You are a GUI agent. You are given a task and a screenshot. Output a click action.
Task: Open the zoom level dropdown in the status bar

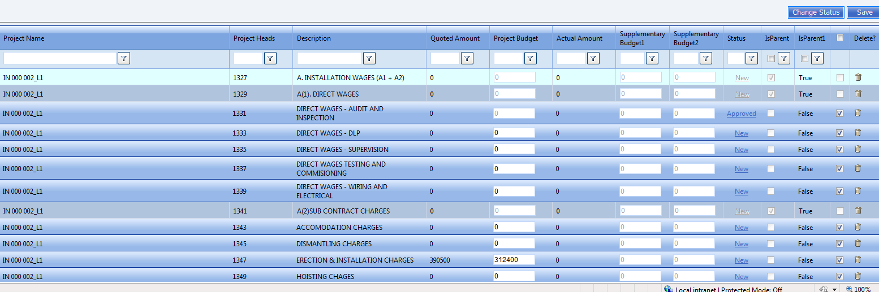tap(834, 290)
